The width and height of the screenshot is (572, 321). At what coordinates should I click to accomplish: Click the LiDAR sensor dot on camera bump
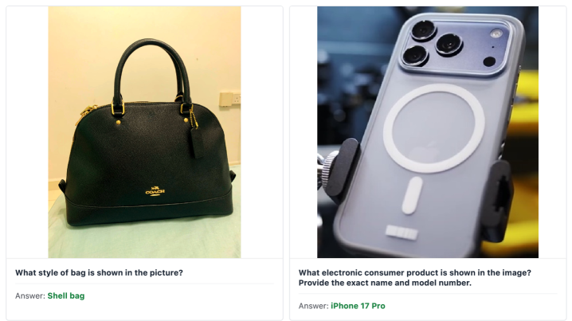tap(489, 61)
